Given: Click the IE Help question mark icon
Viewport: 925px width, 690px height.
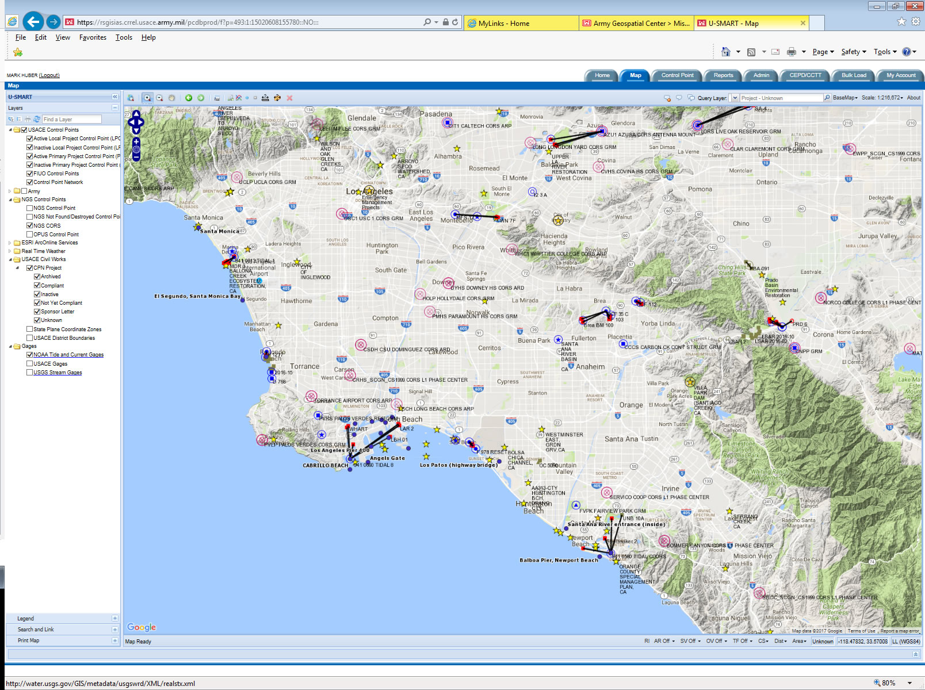Looking at the screenshot, I should pyautogui.click(x=907, y=52).
